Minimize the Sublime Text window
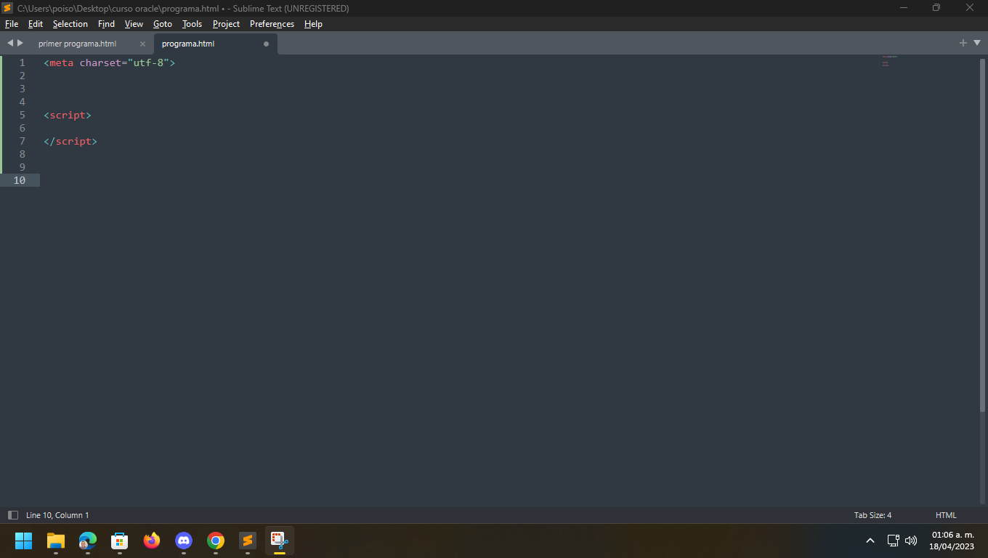 tap(904, 8)
